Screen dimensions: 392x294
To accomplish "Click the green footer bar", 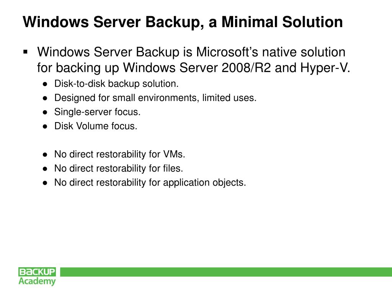I will [x=226, y=272].
